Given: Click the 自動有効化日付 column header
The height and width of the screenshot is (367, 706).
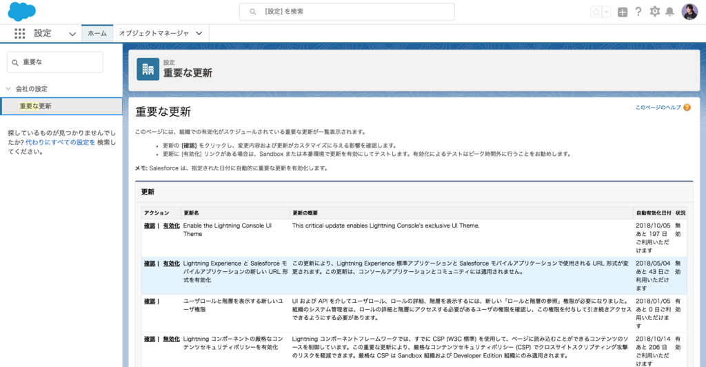Looking at the screenshot, I should pyautogui.click(x=654, y=213).
